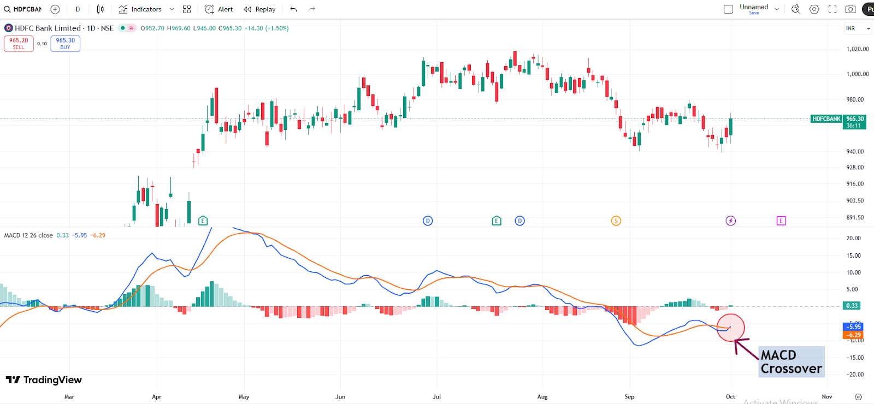Click the add symbol plus icon
Image resolution: width=874 pixels, height=404 pixels.
point(55,9)
